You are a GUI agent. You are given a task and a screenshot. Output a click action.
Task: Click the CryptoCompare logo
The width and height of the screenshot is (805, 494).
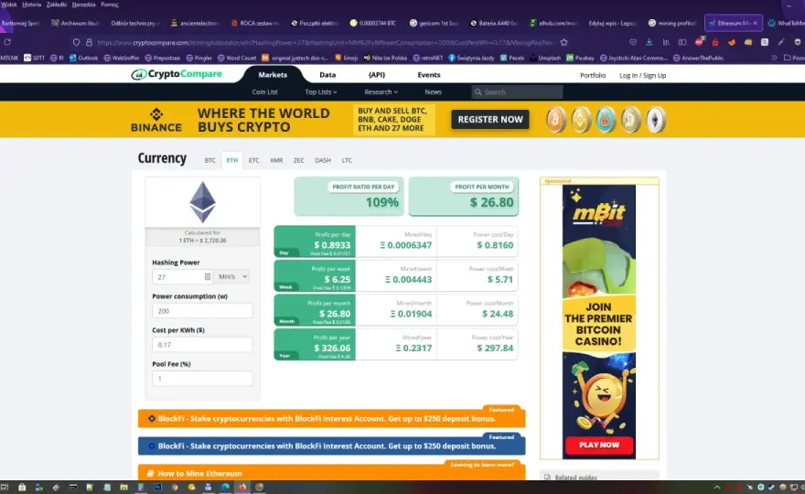(x=177, y=74)
